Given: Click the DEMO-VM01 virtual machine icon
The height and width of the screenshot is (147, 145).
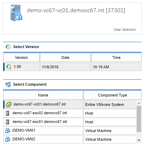Looking at the screenshot, I should 8,131.
